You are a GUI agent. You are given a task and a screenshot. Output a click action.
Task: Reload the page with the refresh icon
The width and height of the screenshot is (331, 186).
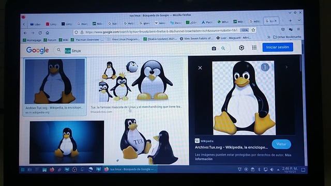(40, 33)
